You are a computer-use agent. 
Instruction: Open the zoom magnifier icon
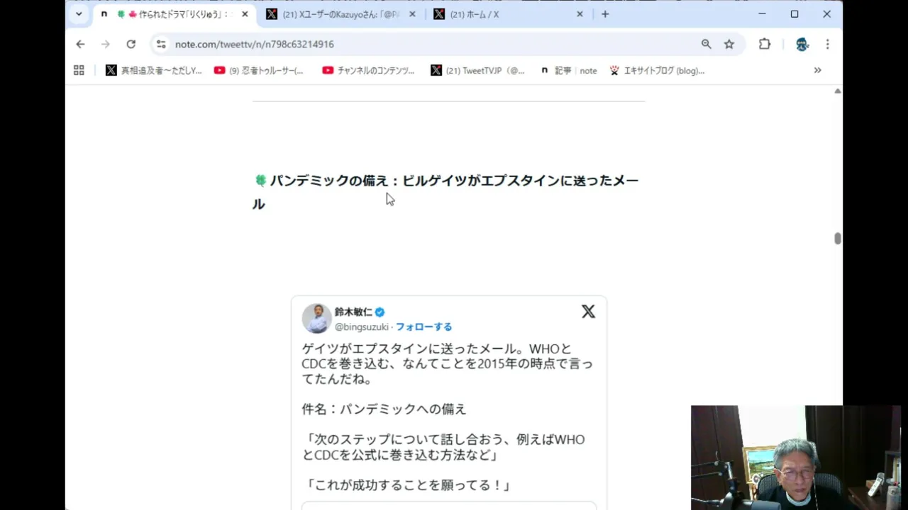coord(706,44)
